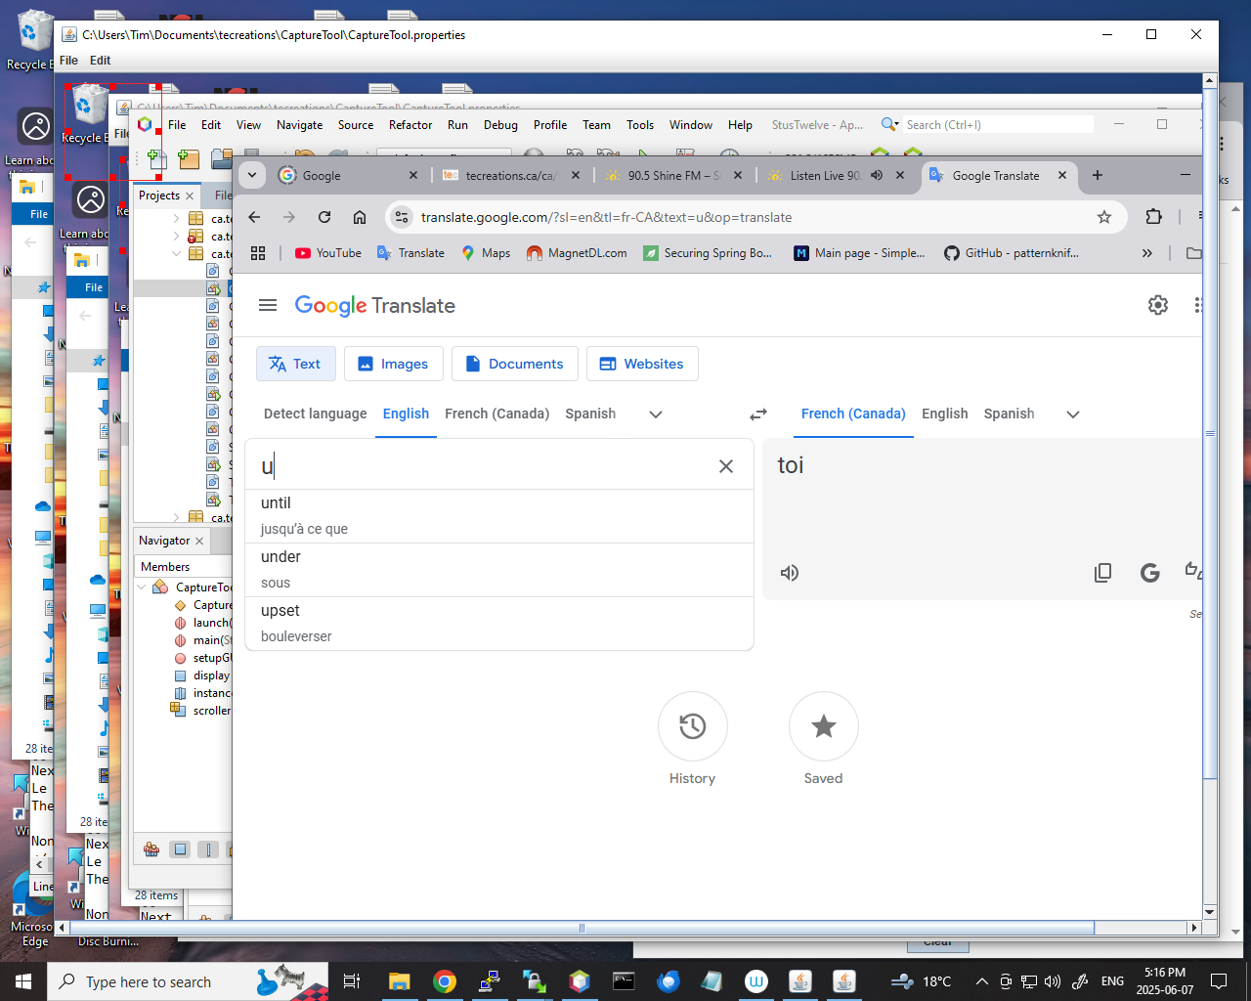Open Windows Start menu
The width and height of the screenshot is (1251, 1001).
coord(23,981)
